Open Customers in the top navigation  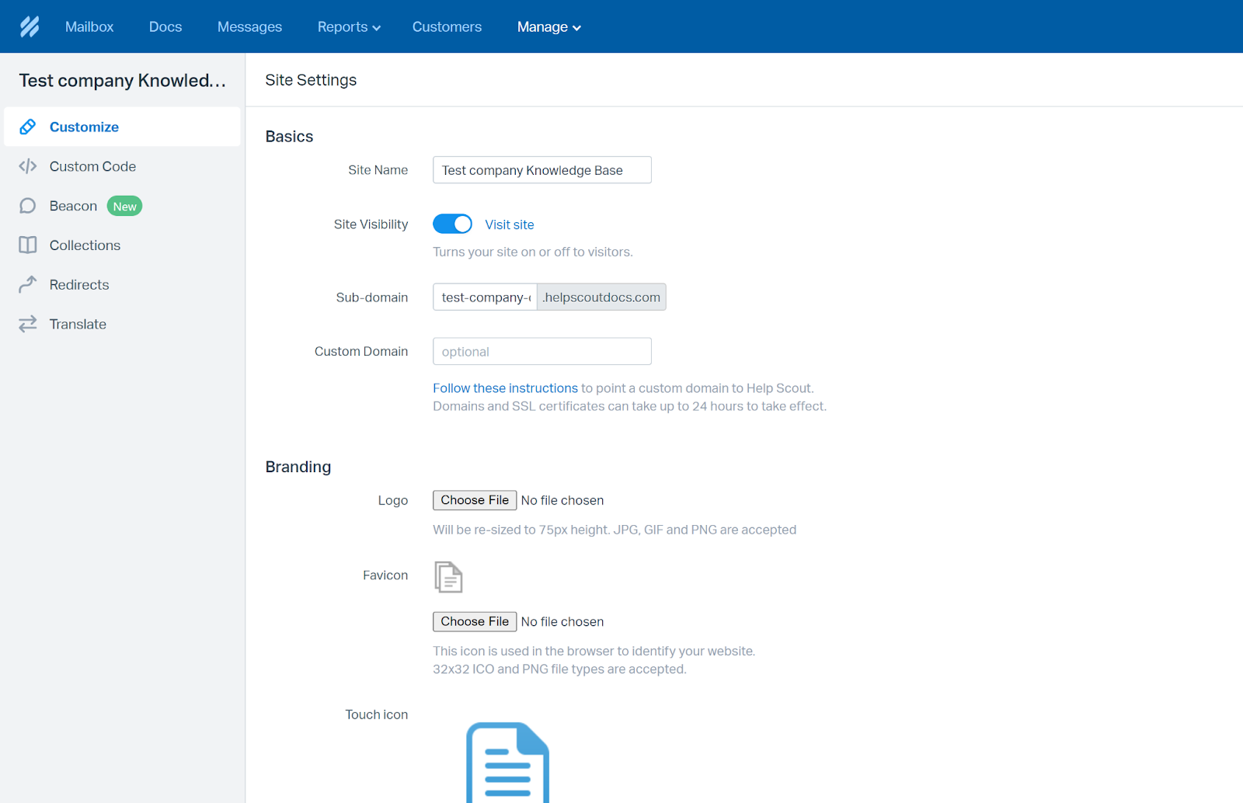point(447,26)
